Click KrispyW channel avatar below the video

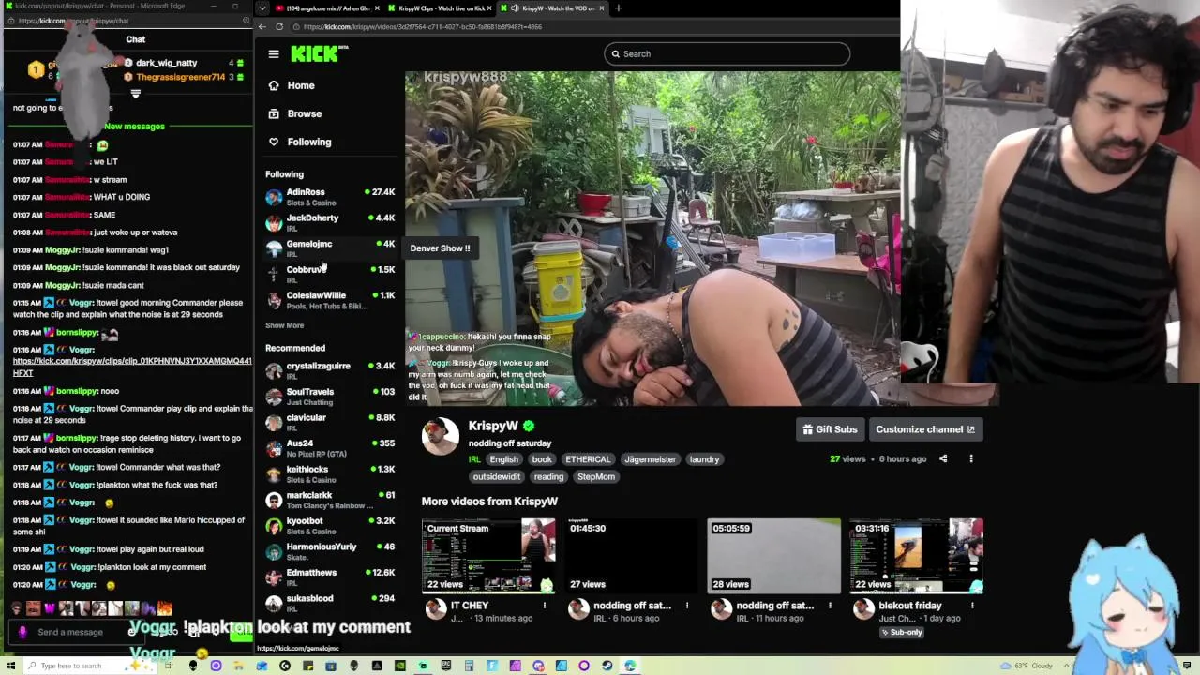point(440,436)
